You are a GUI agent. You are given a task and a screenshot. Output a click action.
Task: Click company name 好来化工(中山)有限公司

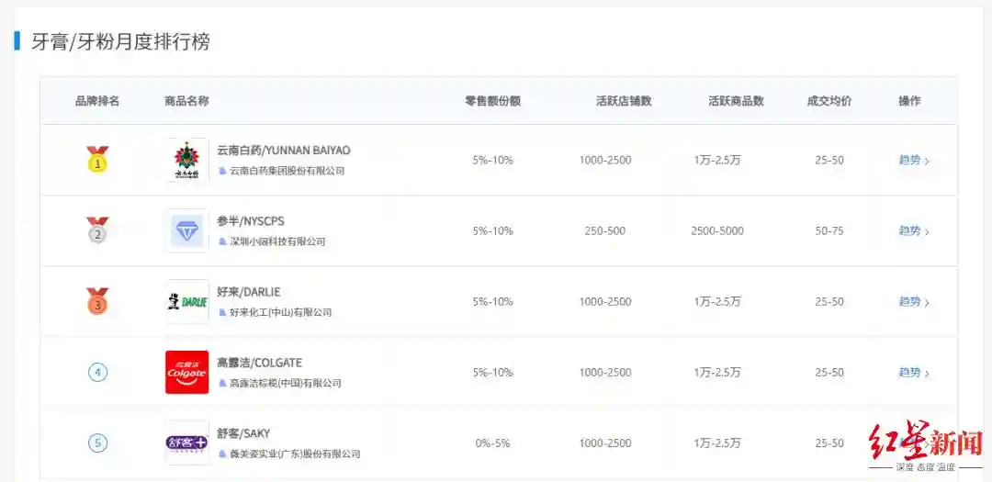[x=280, y=312]
